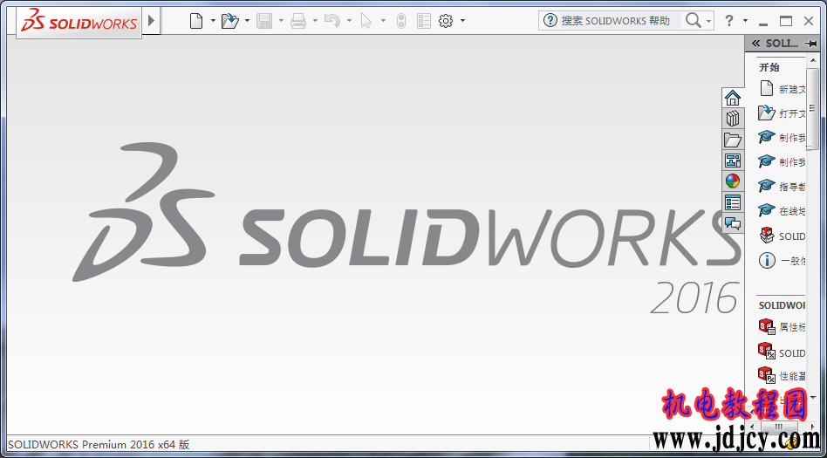Click the task pane scroll down arrow

(812, 397)
